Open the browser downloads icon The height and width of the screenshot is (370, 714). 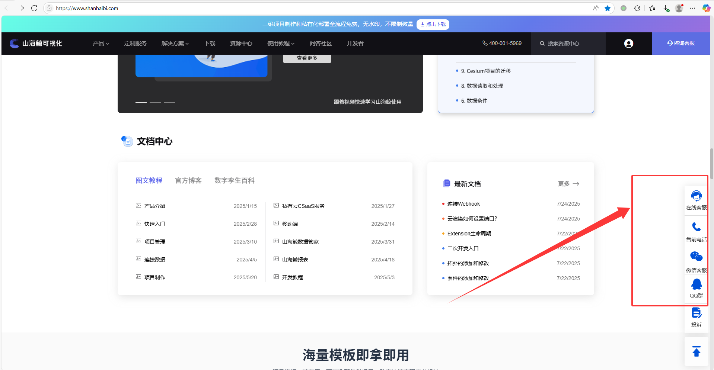tap(666, 8)
